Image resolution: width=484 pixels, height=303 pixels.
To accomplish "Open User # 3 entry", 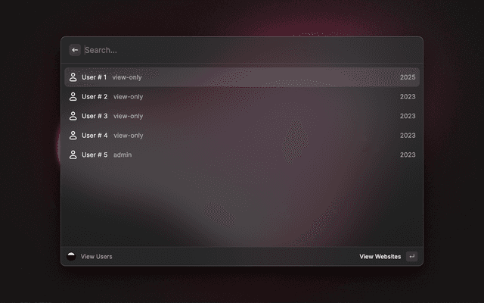I will click(242, 116).
